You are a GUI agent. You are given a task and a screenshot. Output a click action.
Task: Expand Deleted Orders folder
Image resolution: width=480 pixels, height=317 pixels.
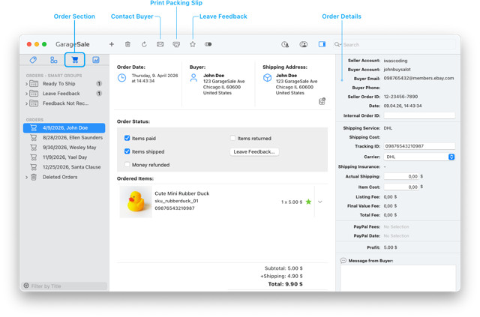[x=27, y=177]
